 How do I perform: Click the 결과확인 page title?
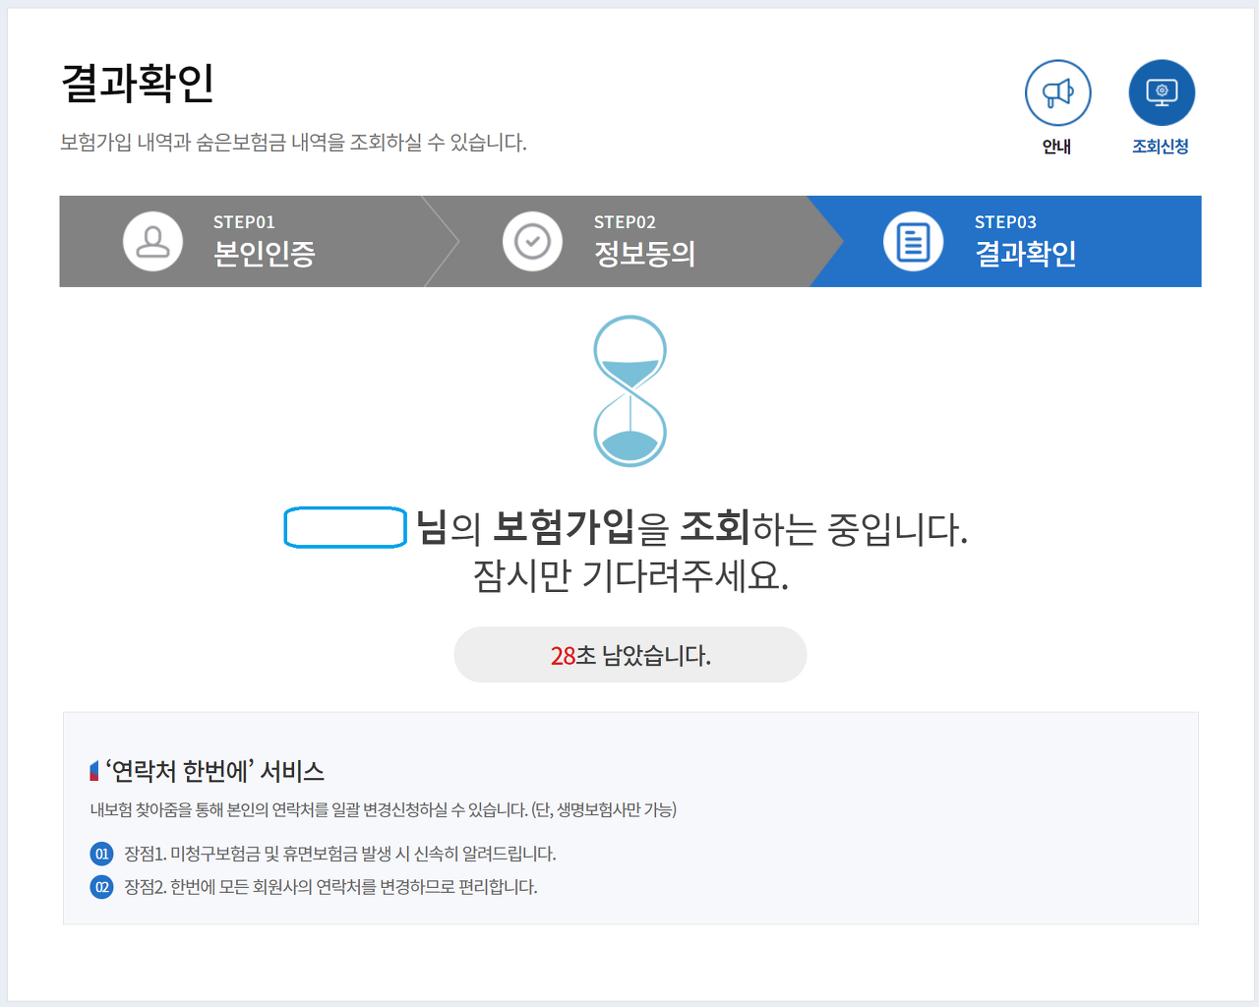tap(138, 83)
